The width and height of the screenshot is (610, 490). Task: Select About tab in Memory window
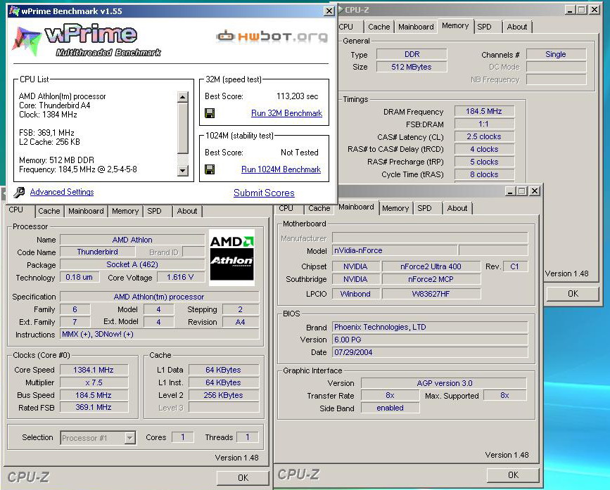[517, 27]
